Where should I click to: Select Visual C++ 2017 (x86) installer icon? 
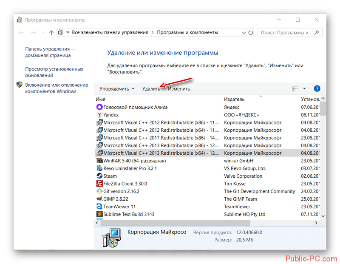[x=99, y=138]
